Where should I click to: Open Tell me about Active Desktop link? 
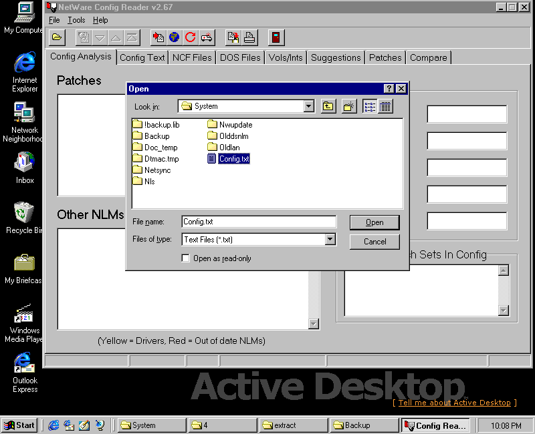455,403
